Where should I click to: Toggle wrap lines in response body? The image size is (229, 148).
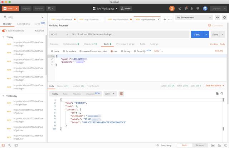(121, 94)
